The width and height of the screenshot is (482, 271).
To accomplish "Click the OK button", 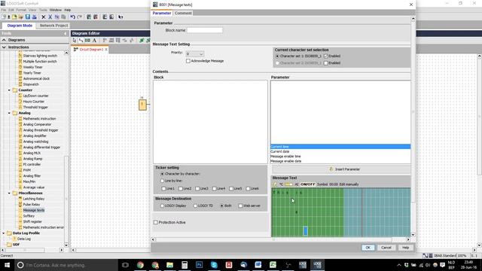I will 368,248.
